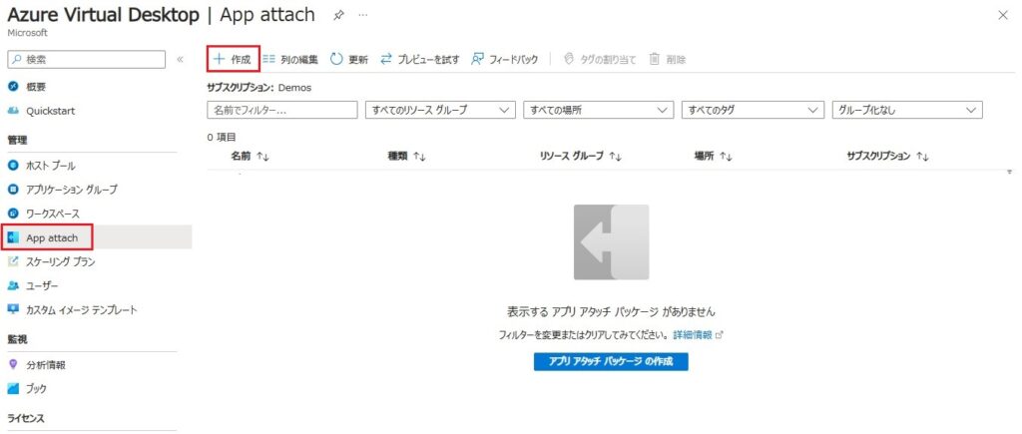
Task: Click the 更新 refresh button
Action: 349,59
